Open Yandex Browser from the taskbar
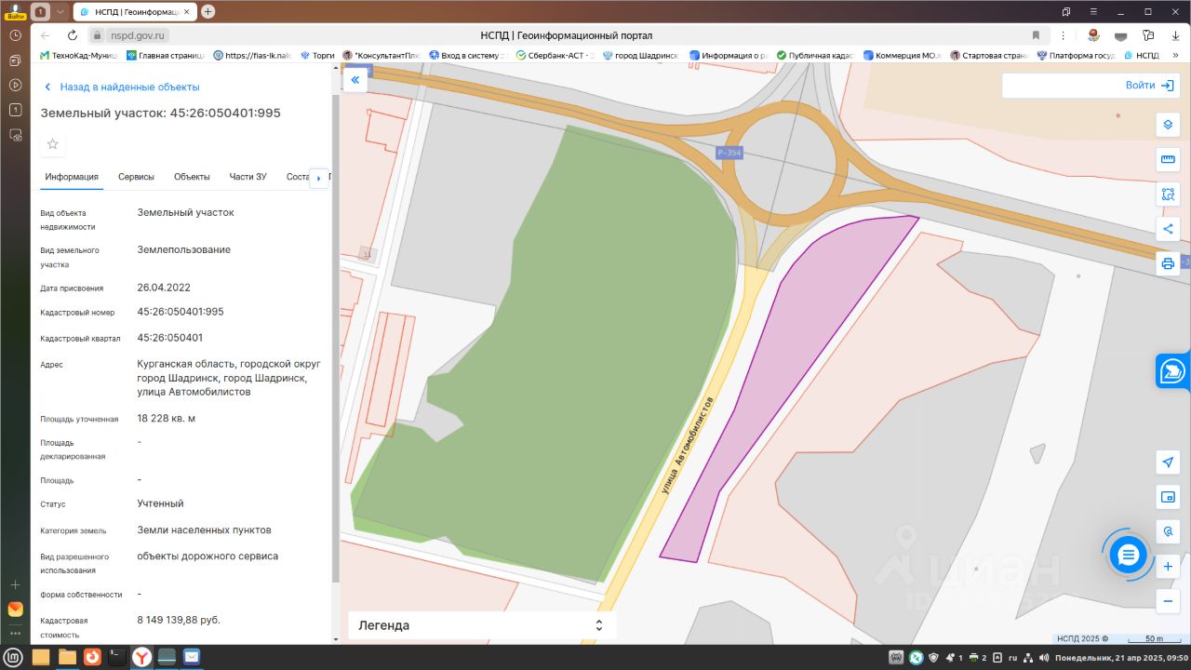This screenshot has height=670, width=1191. pos(141,657)
